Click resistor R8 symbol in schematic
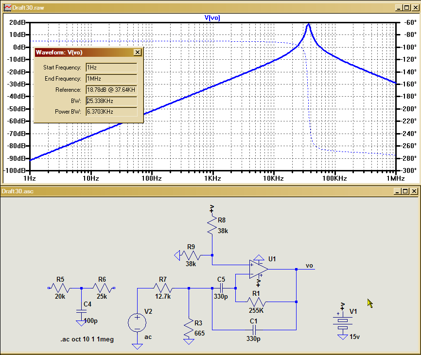 point(212,226)
